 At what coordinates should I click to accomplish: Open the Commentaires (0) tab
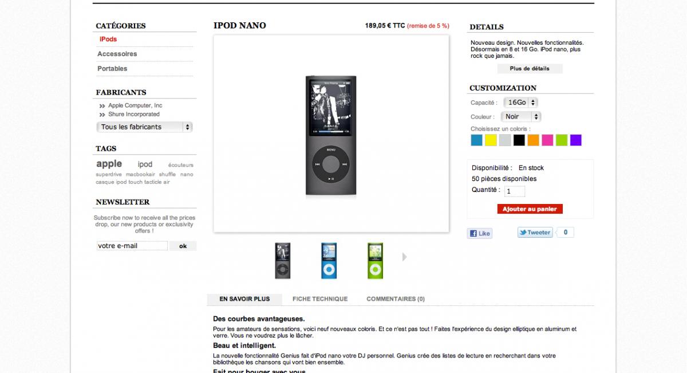click(396, 299)
